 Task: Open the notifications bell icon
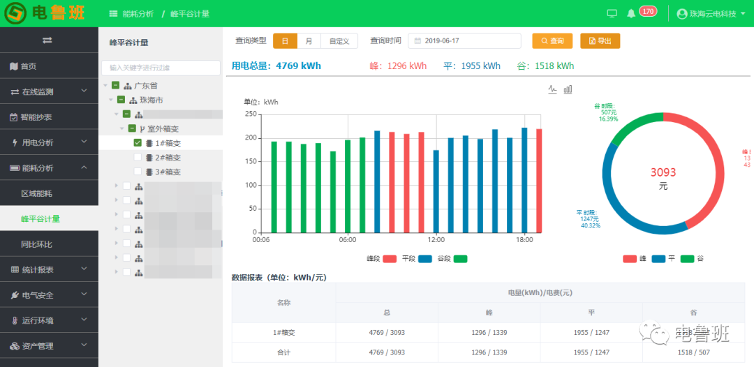tap(631, 13)
